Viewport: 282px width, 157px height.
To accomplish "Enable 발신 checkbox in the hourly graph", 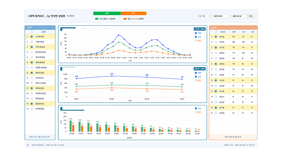I will click(196, 41).
